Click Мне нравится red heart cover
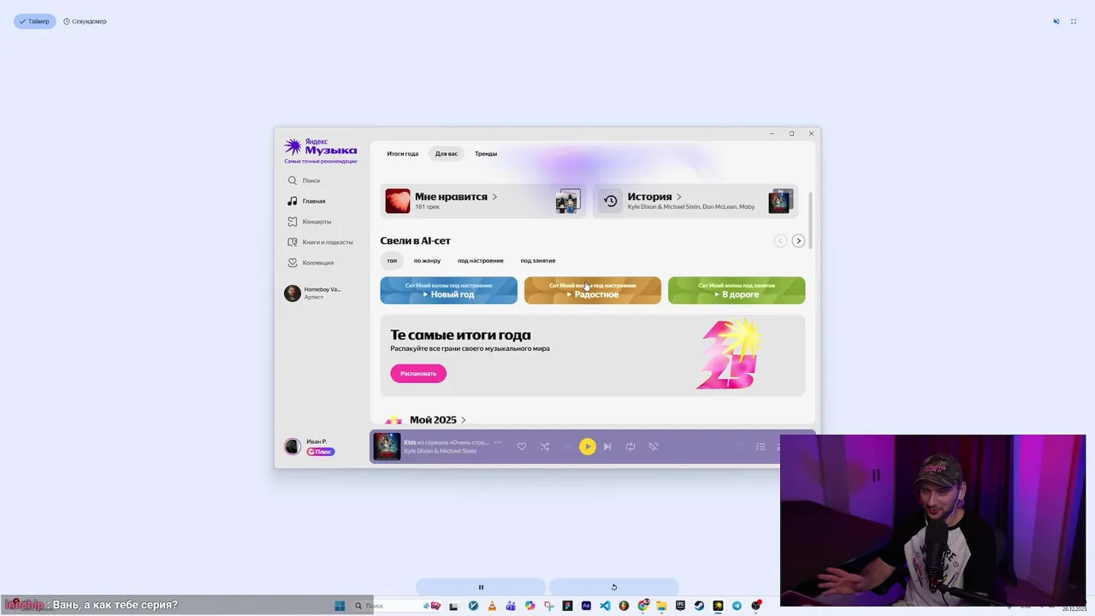1095x616 pixels. pos(398,201)
